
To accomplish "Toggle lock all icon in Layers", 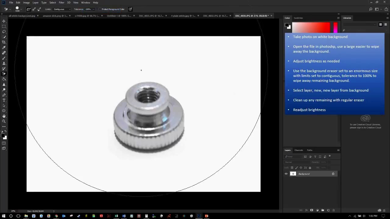I will pyautogui.click(x=310, y=168).
